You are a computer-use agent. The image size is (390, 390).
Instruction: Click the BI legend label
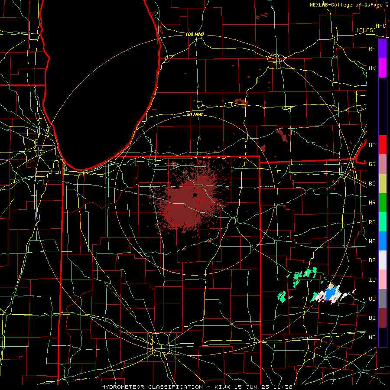click(372, 318)
